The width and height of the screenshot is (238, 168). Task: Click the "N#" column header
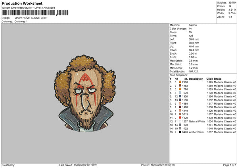[x=177, y=79]
